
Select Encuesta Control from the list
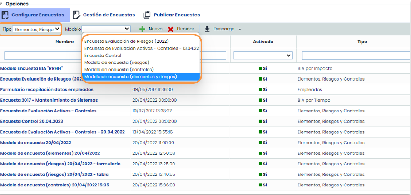coord(103,55)
